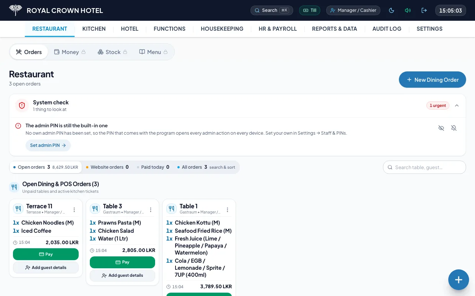Click the System check heading
Screen dimensions: 475x296
tap(51, 102)
